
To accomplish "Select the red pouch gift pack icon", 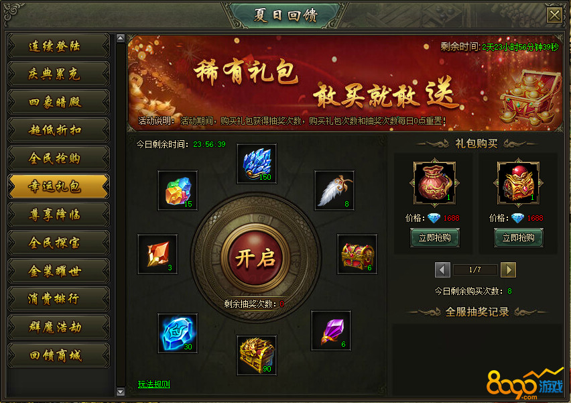I will (435, 183).
